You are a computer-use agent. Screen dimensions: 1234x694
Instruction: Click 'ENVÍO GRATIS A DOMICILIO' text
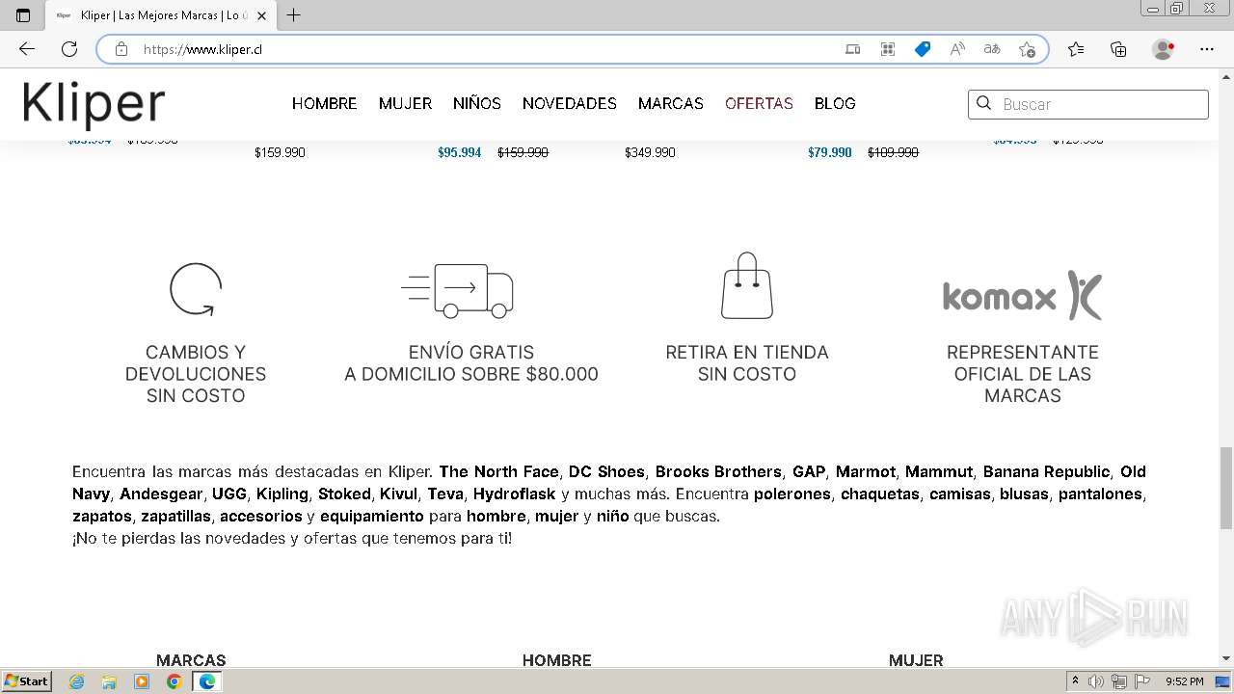pyautogui.click(x=471, y=363)
